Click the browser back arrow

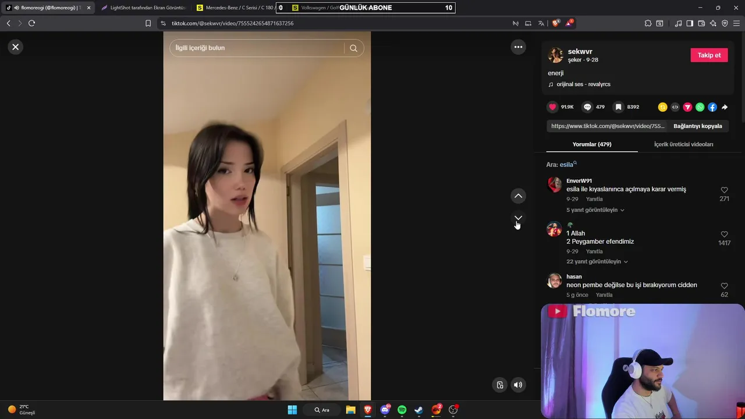tap(8, 23)
